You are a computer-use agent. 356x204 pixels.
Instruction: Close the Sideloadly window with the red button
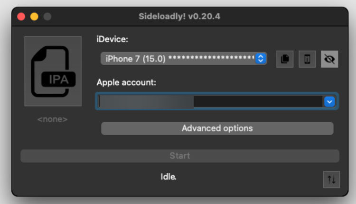click(x=21, y=17)
